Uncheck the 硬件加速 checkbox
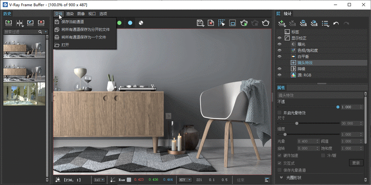The width and height of the screenshot is (371, 185). pos(280,155)
